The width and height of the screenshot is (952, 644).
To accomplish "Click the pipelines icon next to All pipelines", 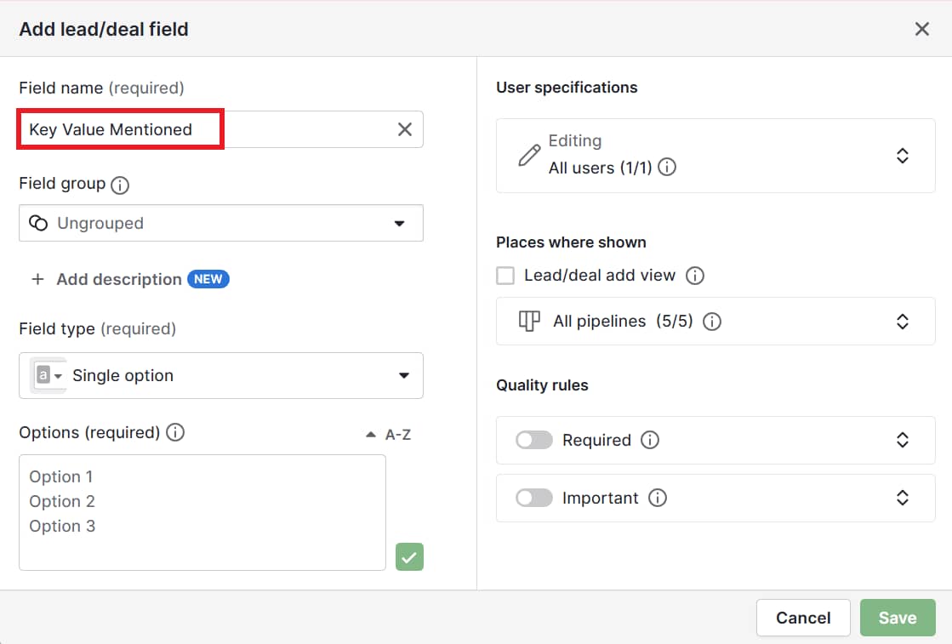I will click(528, 322).
